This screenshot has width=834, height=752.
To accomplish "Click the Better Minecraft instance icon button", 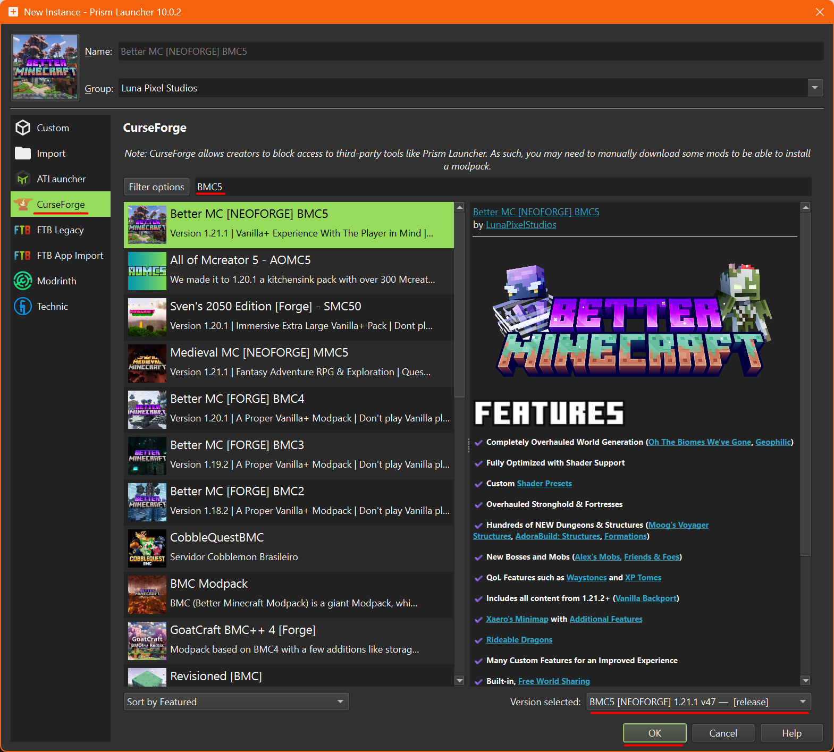I will pyautogui.click(x=45, y=67).
